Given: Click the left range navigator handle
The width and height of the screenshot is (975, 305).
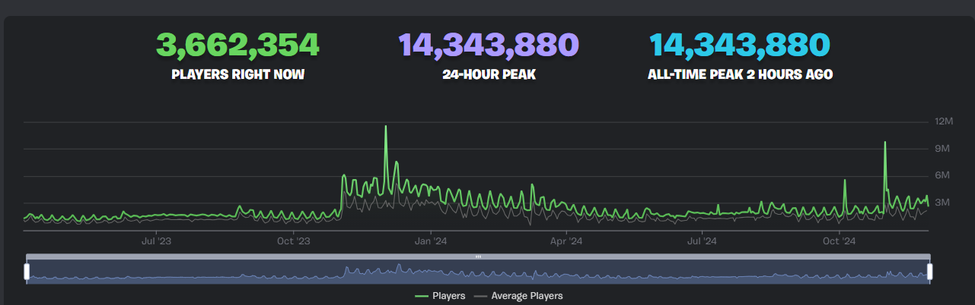Looking at the screenshot, I should point(27,271).
